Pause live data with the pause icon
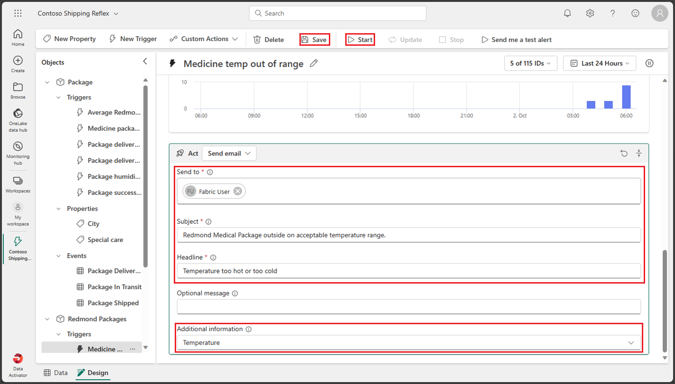The image size is (675, 384). [649, 64]
